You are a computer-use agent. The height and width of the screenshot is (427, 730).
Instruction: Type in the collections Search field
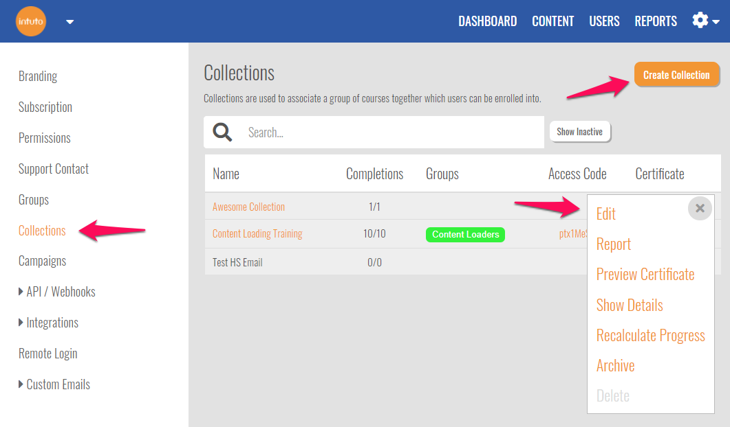(392, 132)
